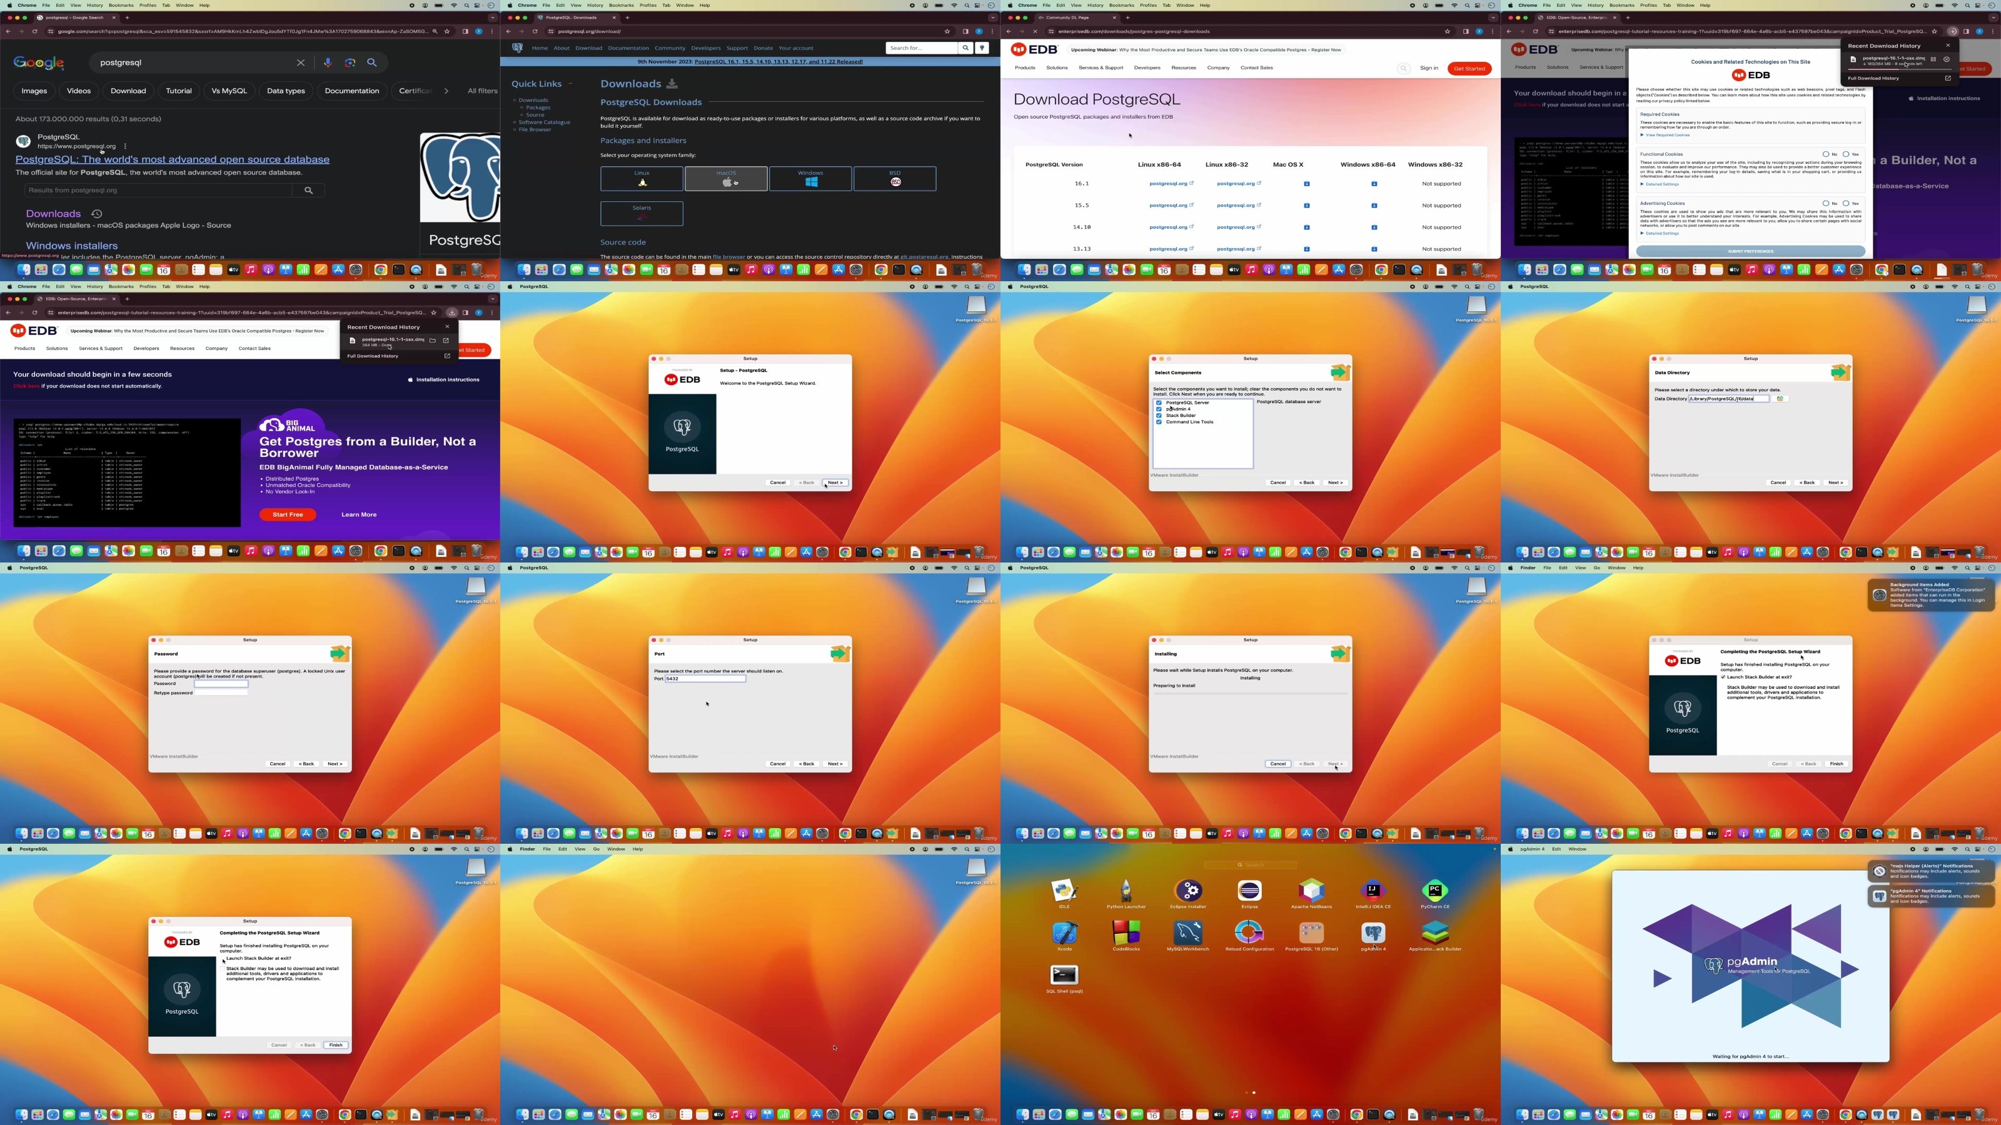Click the Data Directory browse folder icon
Viewport: 2001px width, 1125px height.
[x=1780, y=399]
